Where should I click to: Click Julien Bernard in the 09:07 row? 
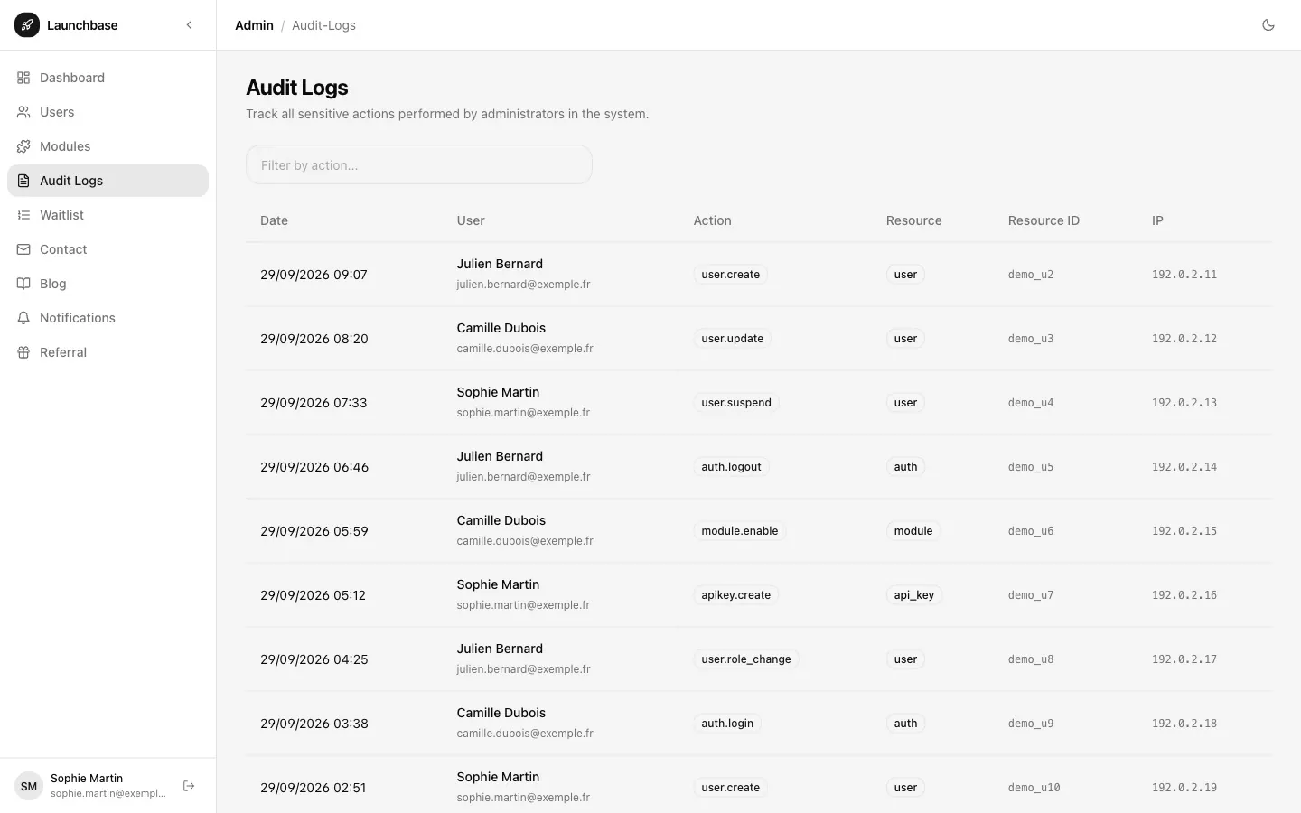[500, 264]
